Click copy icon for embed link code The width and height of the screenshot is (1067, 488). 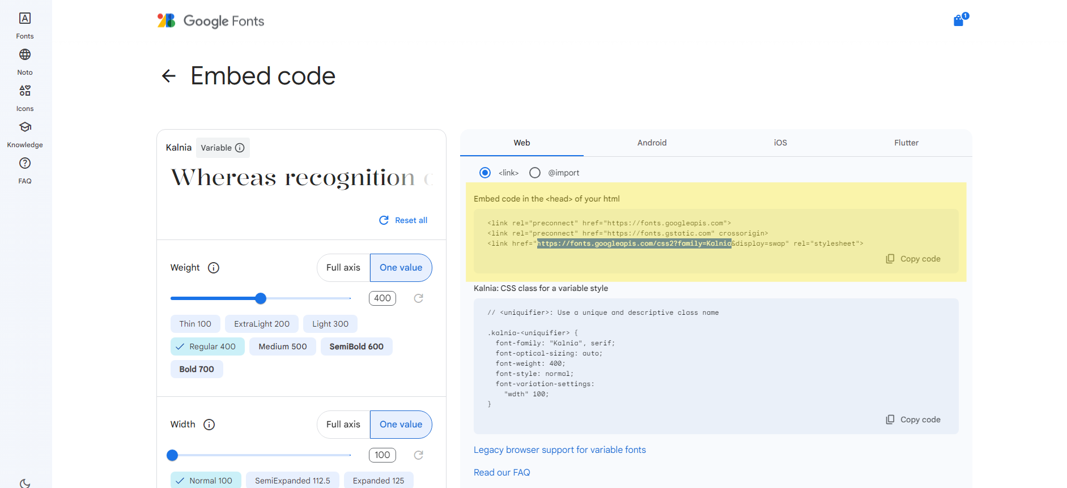pyautogui.click(x=890, y=259)
